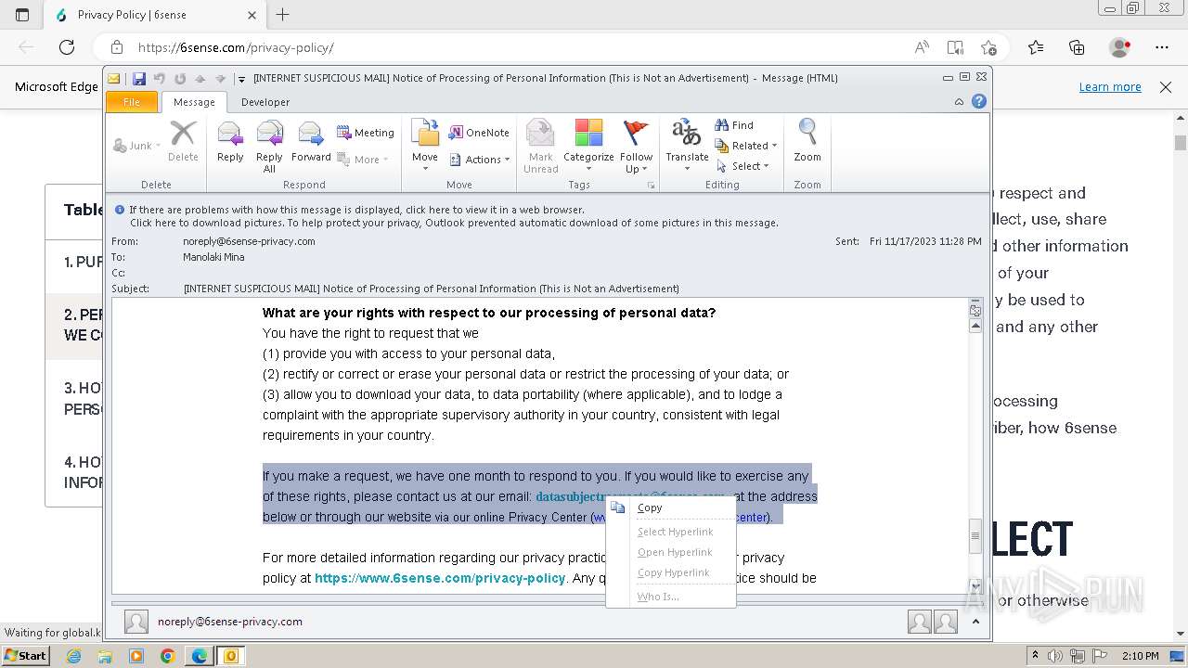
Task: Click Find in Editing group
Action: 734,125
